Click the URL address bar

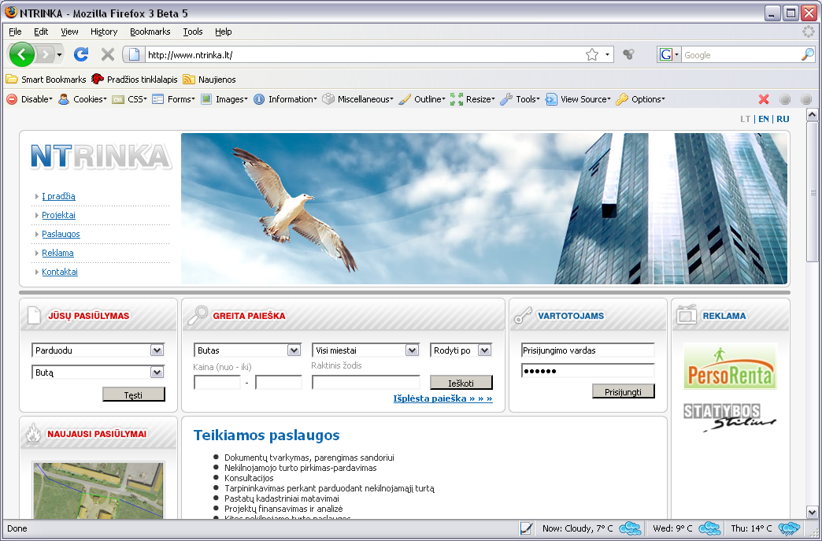point(364,54)
